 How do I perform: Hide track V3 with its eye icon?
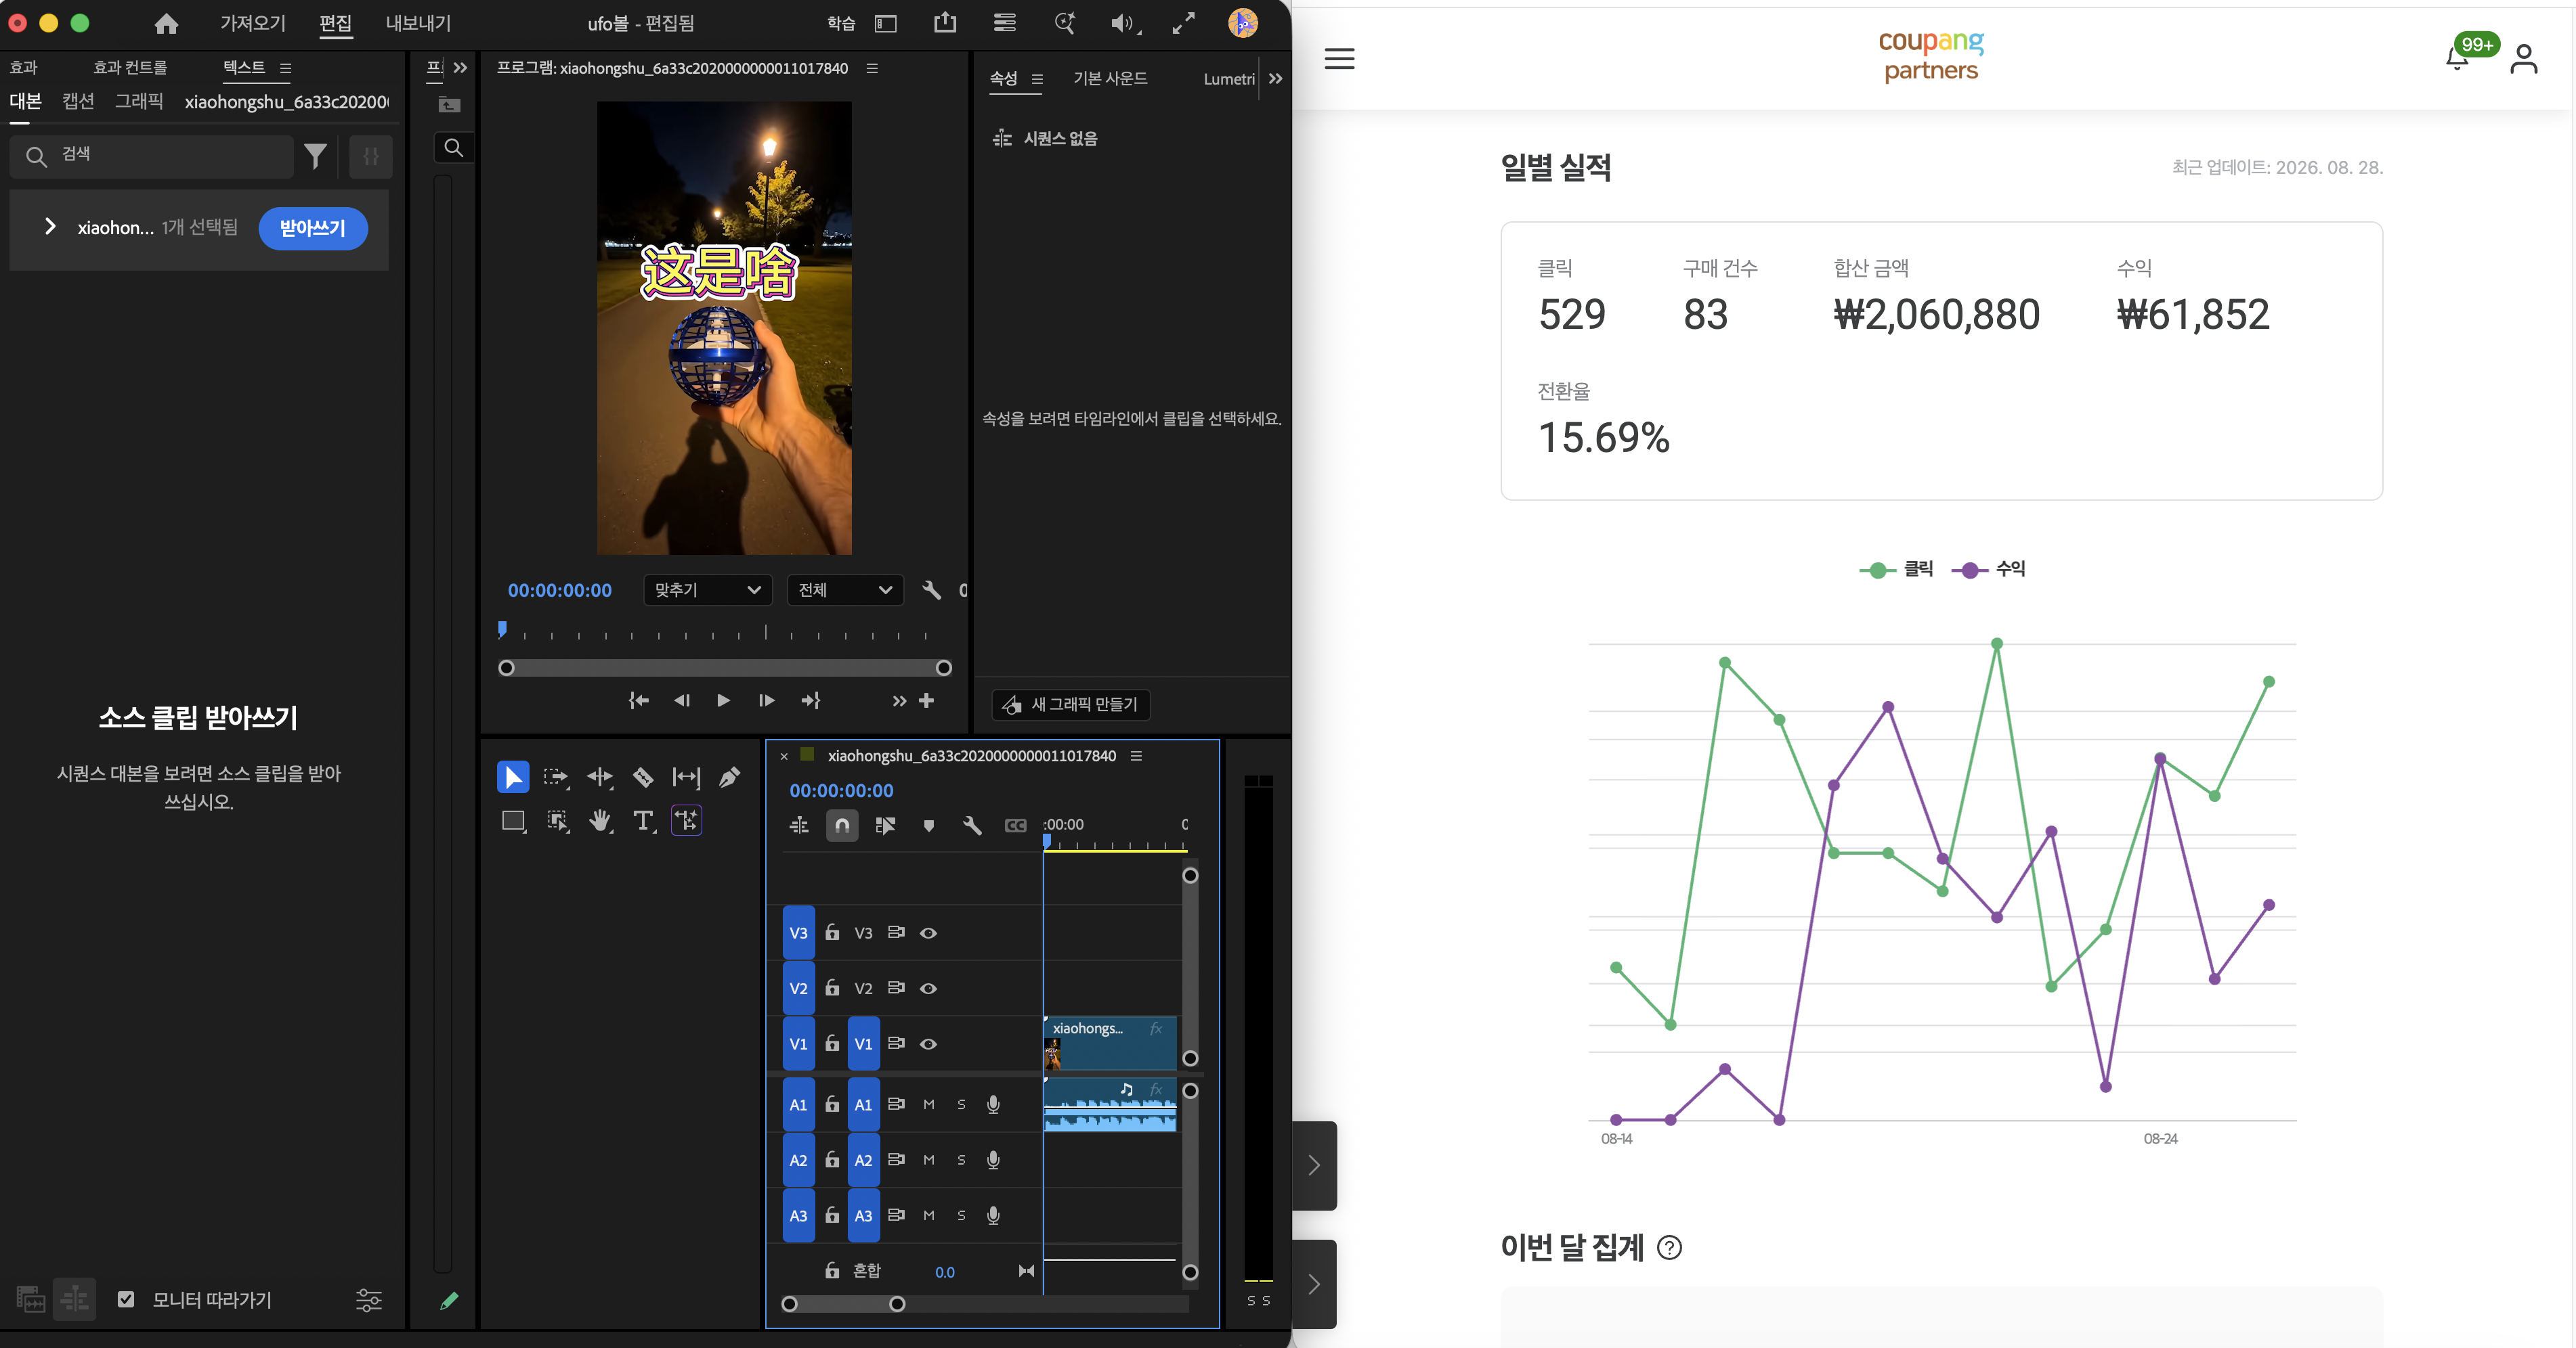pyautogui.click(x=928, y=933)
